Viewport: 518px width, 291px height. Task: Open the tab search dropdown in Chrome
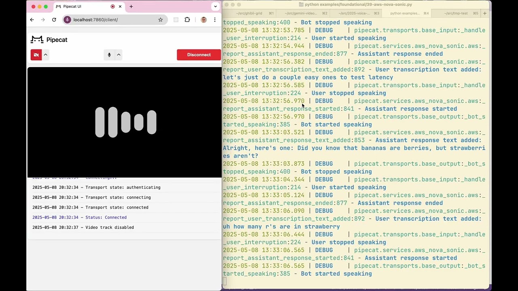point(215,6)
